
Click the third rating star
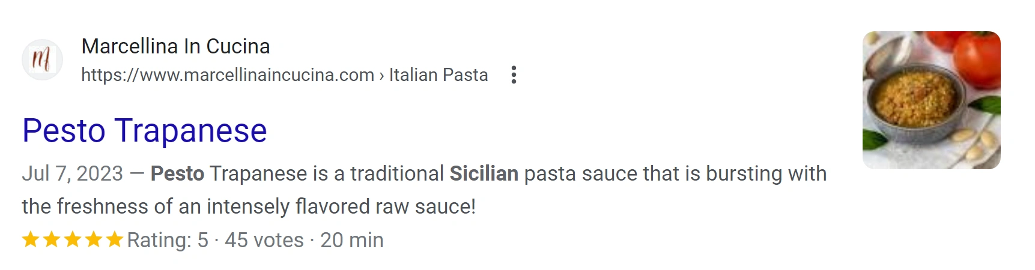[73, 240]
